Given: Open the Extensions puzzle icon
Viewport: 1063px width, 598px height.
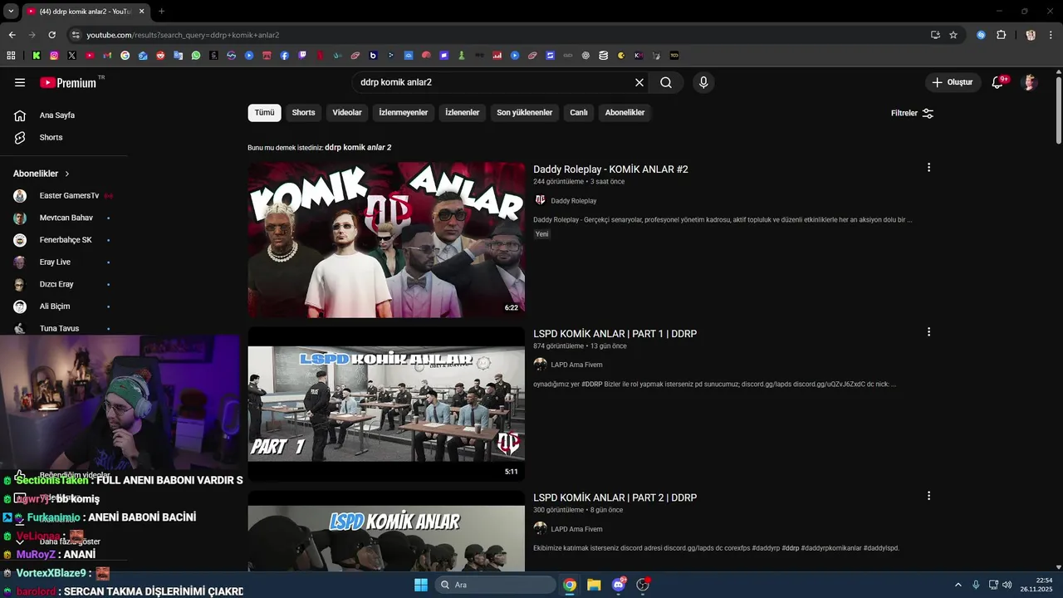Looking at the screenshot, I should click(x=1001, y=35).
